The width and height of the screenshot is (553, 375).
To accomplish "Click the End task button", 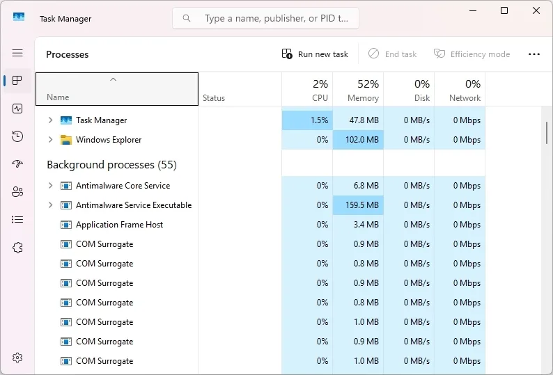I will tap(393, 54).
